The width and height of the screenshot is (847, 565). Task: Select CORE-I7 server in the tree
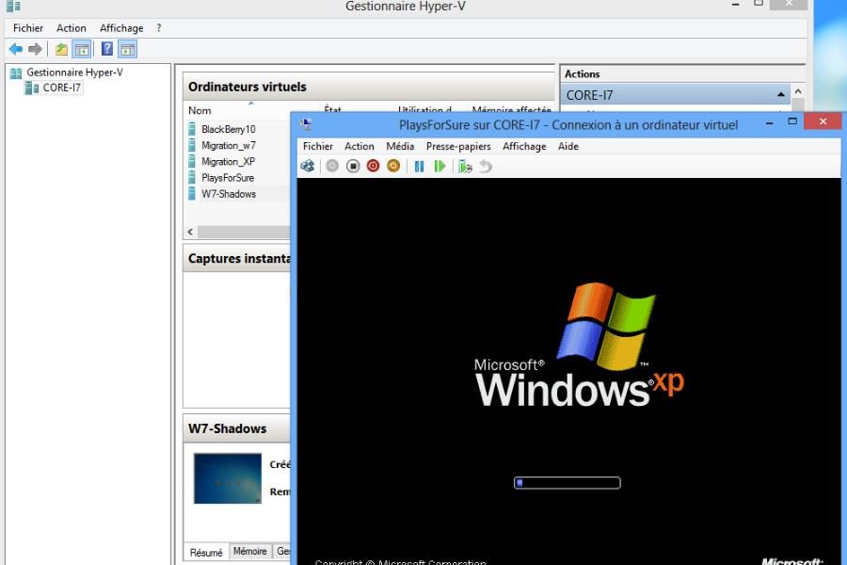pos(62,88)
